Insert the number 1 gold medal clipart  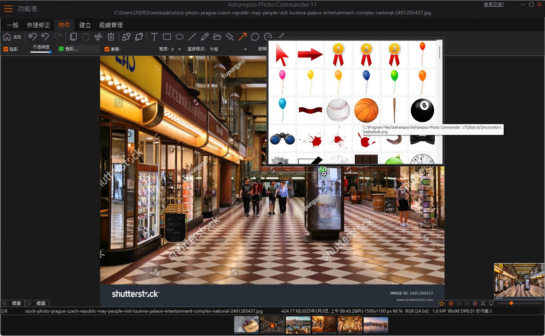click(x=338, y=54)
